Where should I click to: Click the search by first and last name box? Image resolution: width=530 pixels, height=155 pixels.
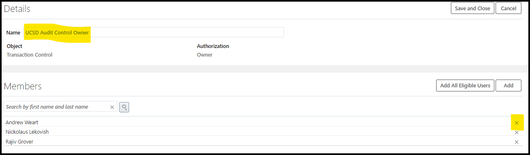(x=60, y=107)
